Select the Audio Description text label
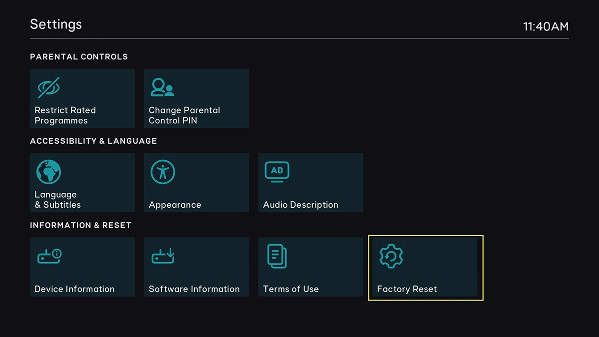 (x=300, y=205)
